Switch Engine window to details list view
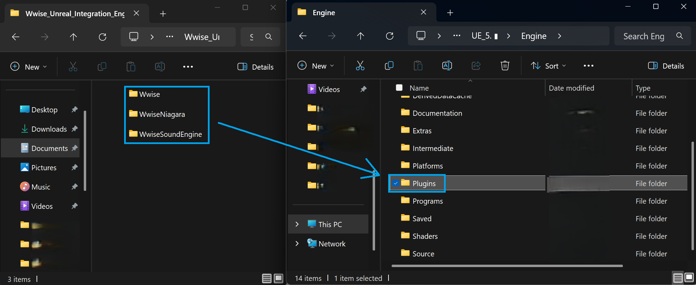The height and width of the screenshot is (285, 696). click(x=678, y=277)
